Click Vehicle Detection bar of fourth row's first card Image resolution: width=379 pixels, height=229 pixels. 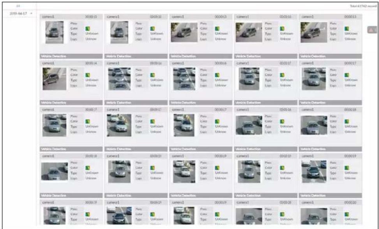71,195
